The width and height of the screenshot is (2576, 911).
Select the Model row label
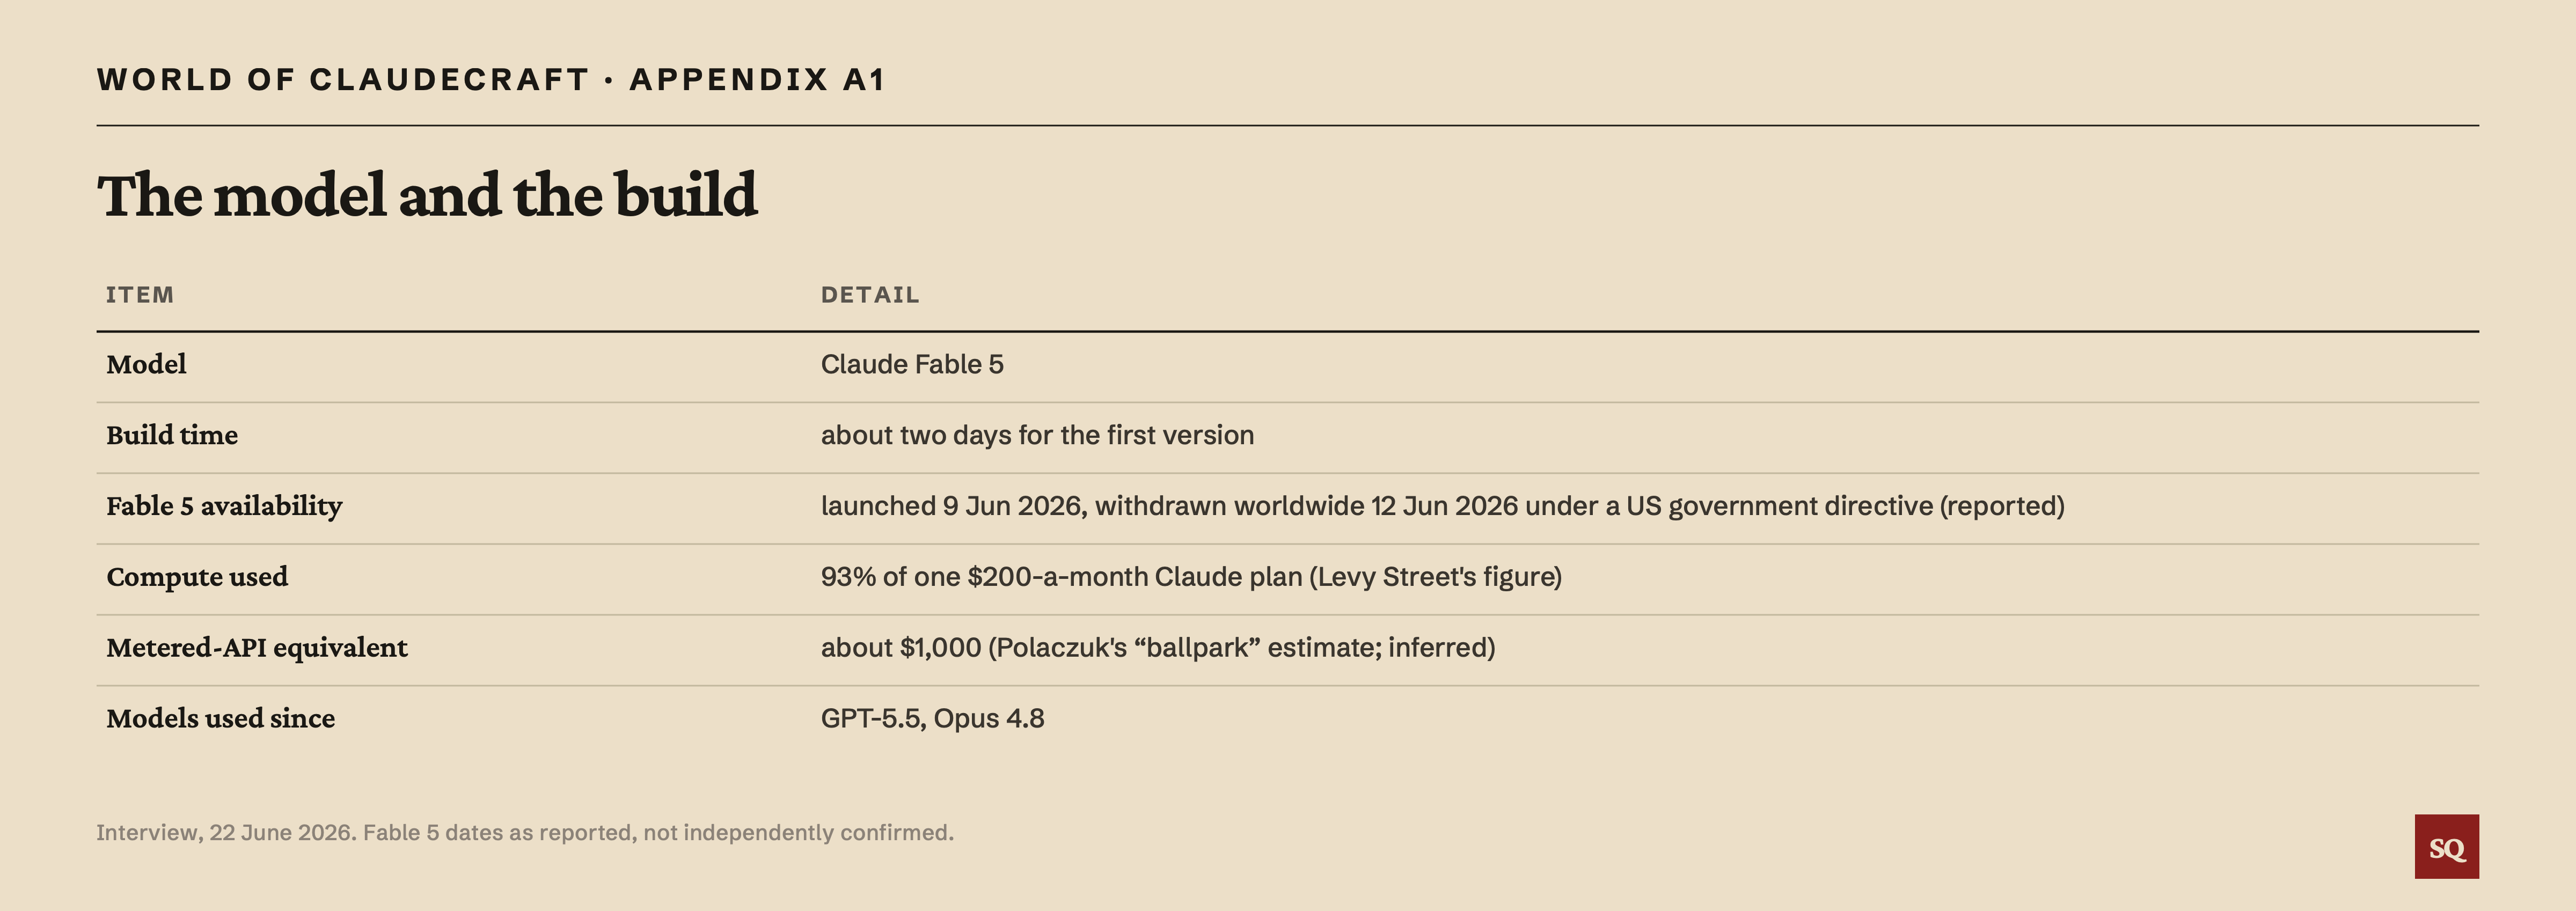[x=146, y=364]
